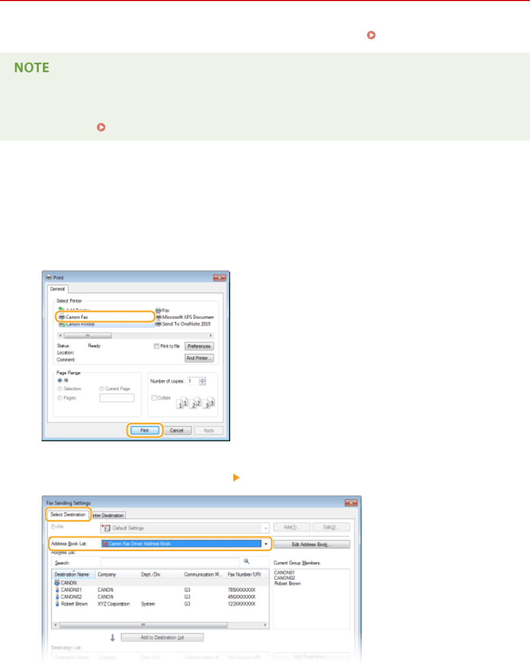Screen dimensions: 530x665
Task: Click the Number of copies field
Action: click(x=193, y=381)
